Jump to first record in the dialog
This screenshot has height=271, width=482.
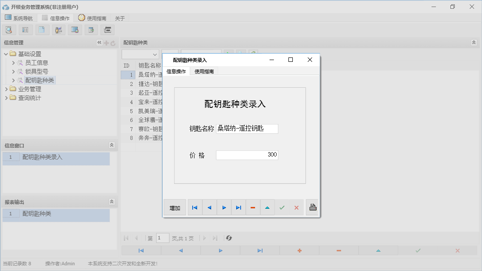click(x=194, y=207)
